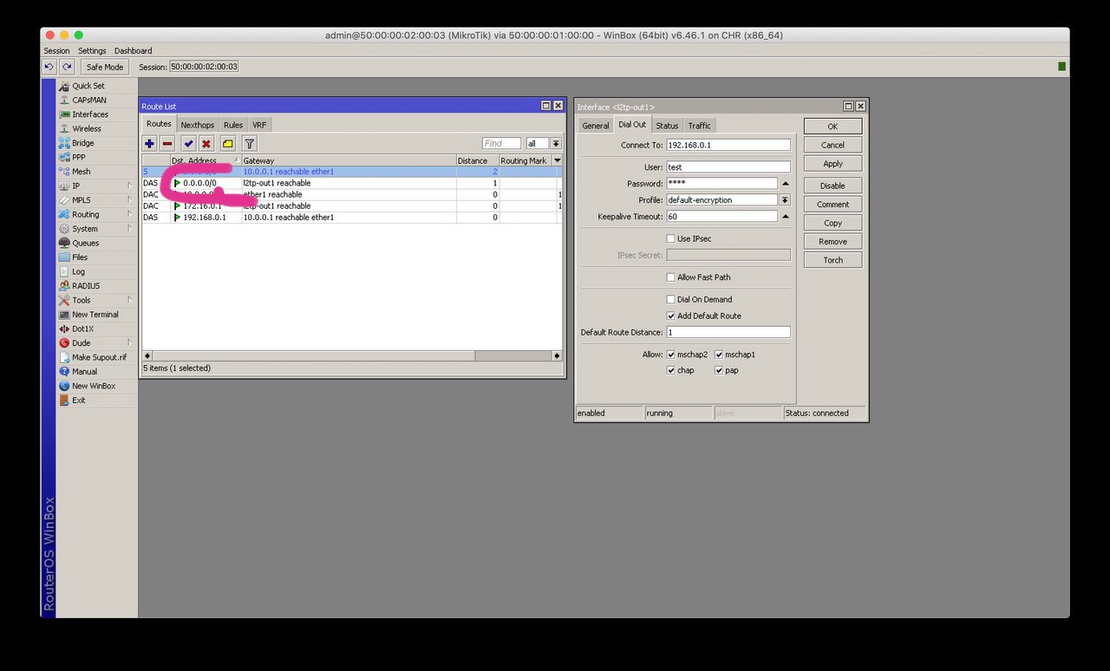1110x671 pixels.
Task: Open the Dashboard menu
Action: 133,51
